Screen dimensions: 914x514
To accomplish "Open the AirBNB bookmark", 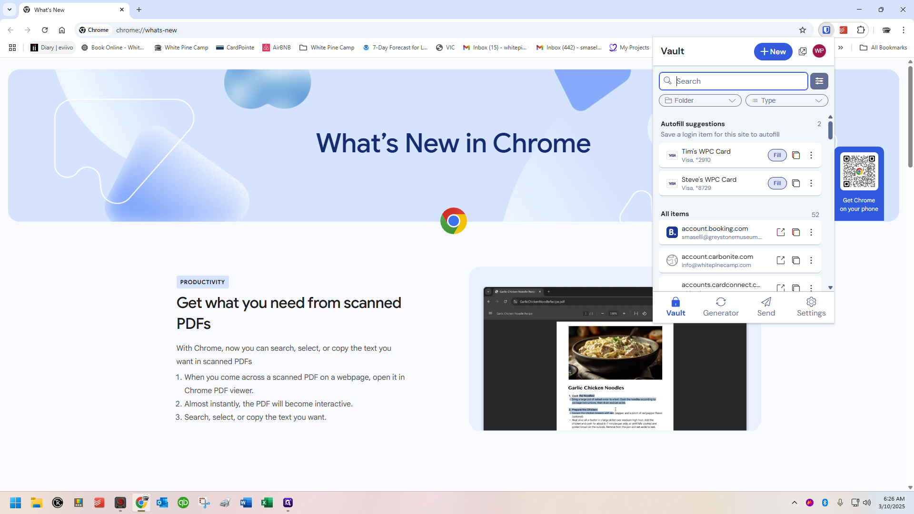I will (x=277, y=48).
